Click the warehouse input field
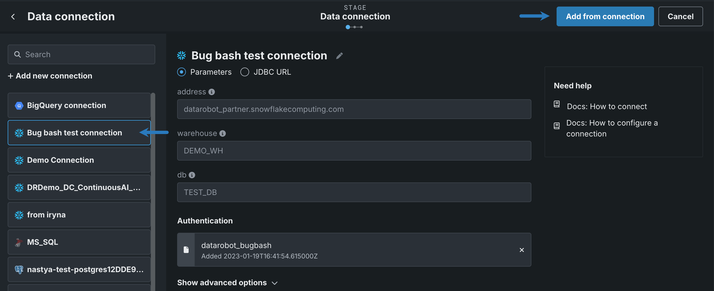The width and height of the screenshot is (714, 291). [x=354, y=151]
